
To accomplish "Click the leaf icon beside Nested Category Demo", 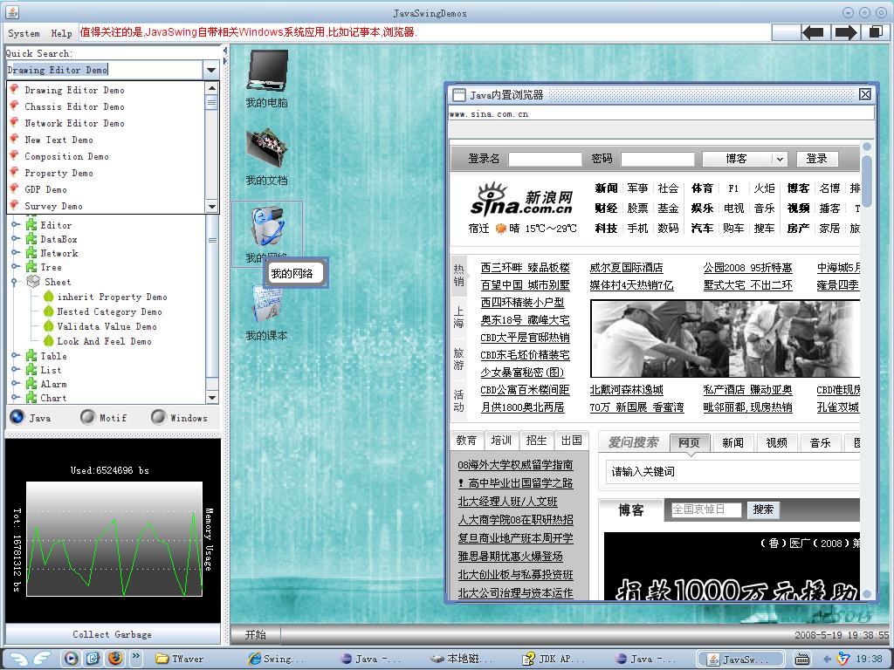I will (x=49, y=311).
